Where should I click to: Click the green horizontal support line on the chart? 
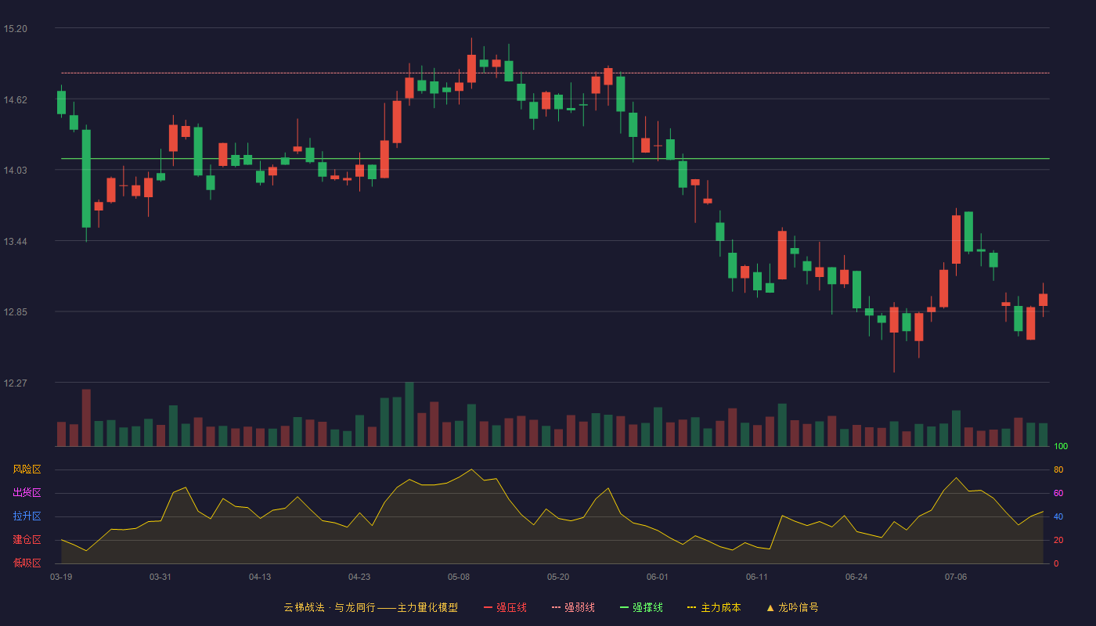pos(555,159)
